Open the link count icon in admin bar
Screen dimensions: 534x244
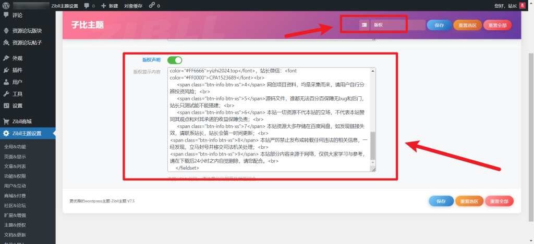pos(152,5)
